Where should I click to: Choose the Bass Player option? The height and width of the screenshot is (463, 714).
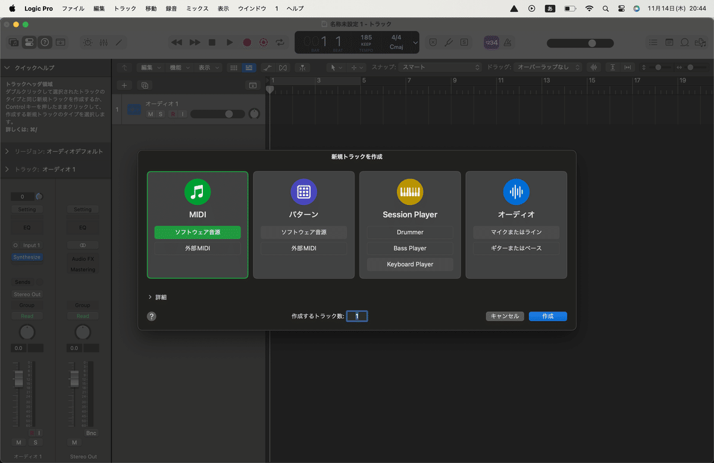pos(410,248)
